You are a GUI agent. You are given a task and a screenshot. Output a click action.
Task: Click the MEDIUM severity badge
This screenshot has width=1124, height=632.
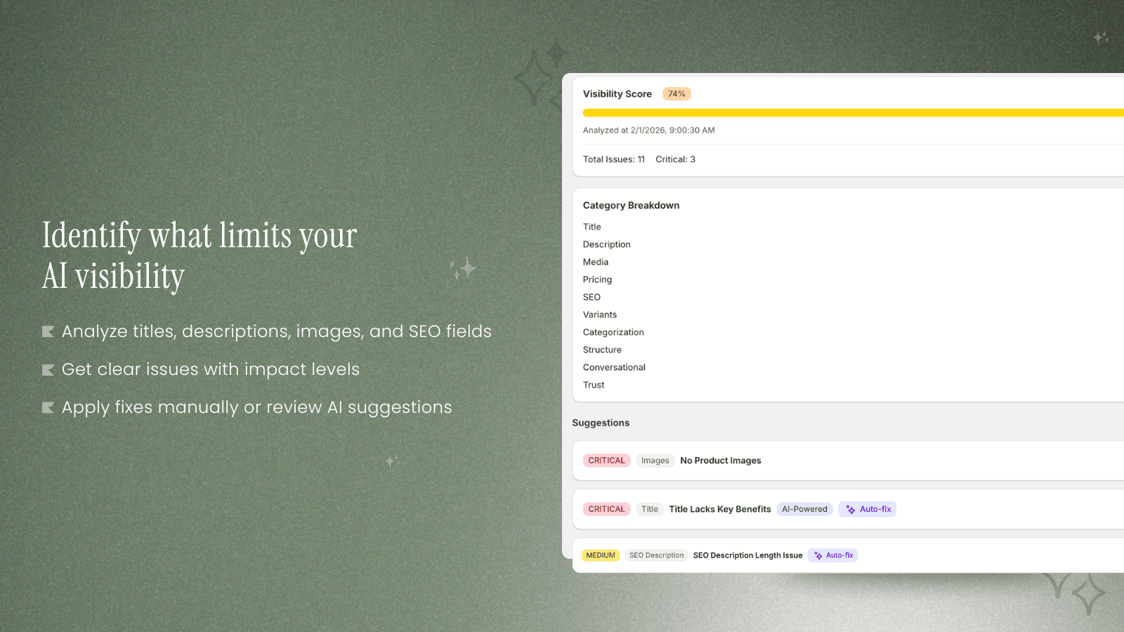pos(601,555)
